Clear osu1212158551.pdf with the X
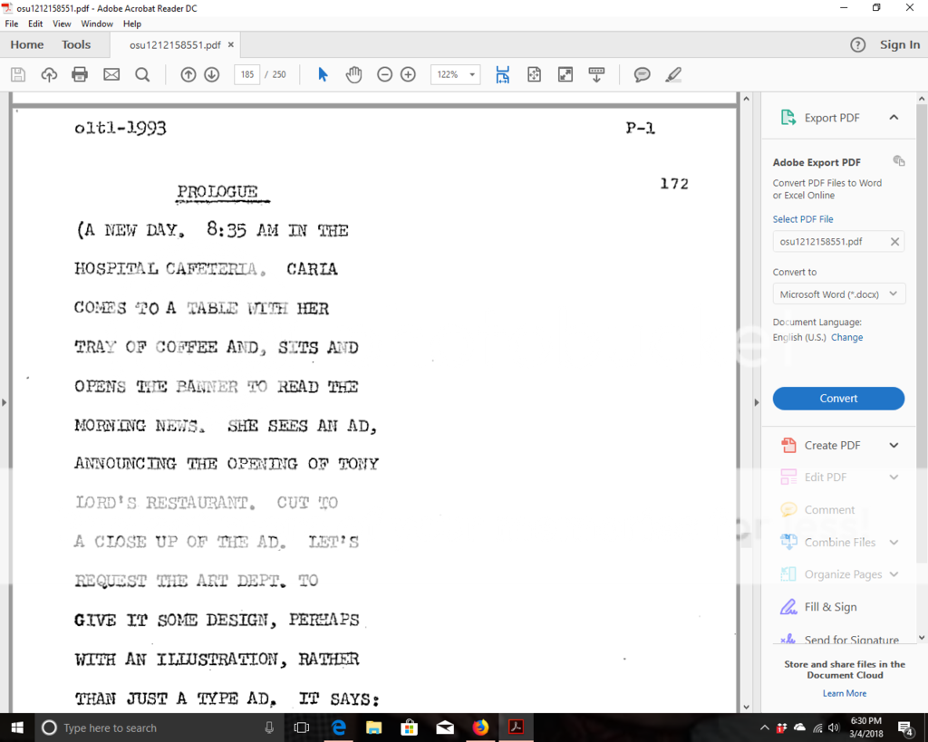 point(894,241)
